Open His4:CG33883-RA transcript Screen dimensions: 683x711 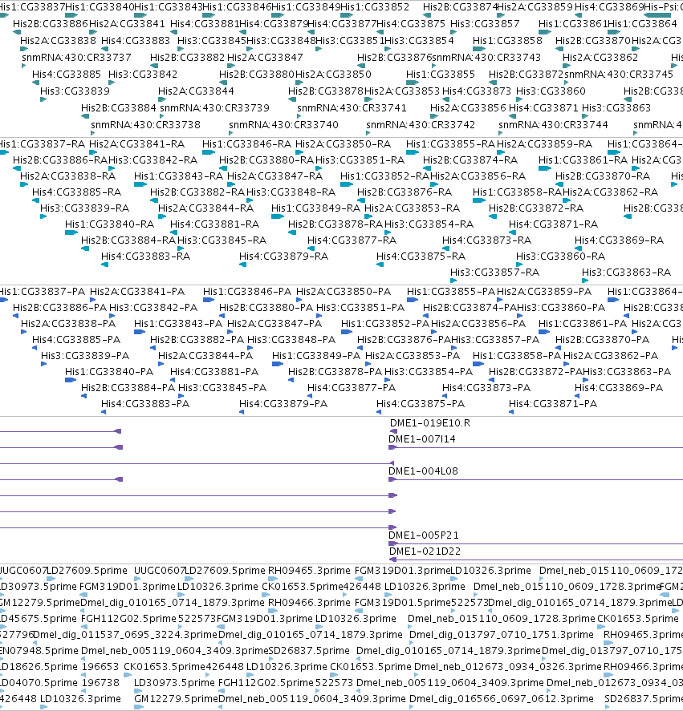click(x=145, y=257)
